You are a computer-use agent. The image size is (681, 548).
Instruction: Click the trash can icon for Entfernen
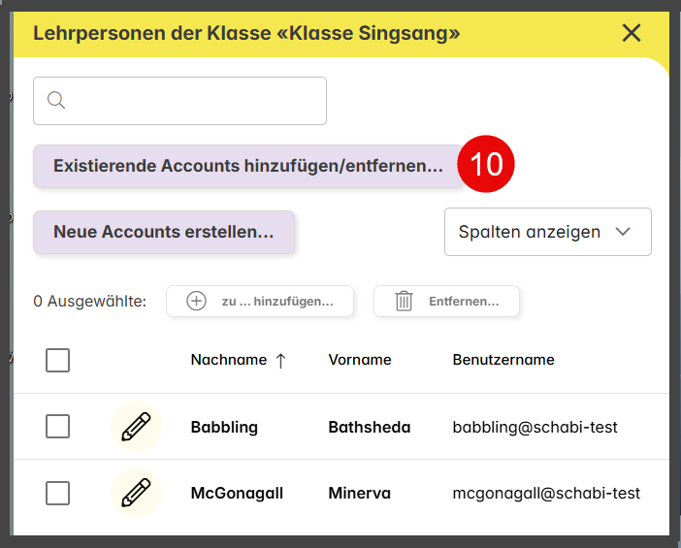[404, 301]
